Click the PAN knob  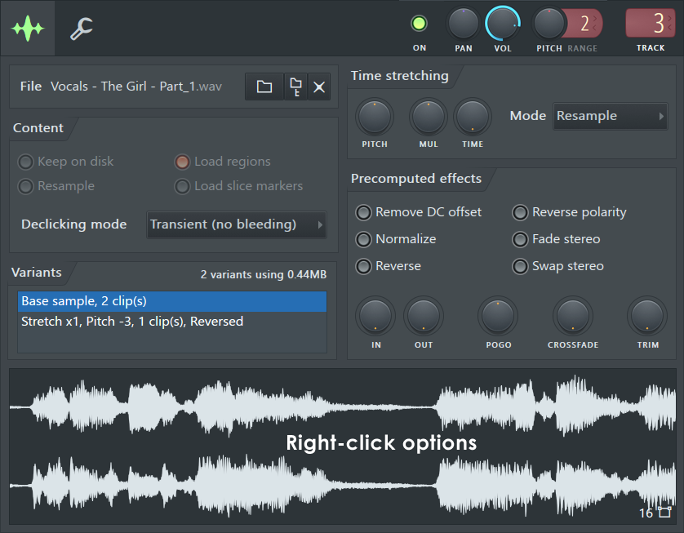[x=464, y=24]
